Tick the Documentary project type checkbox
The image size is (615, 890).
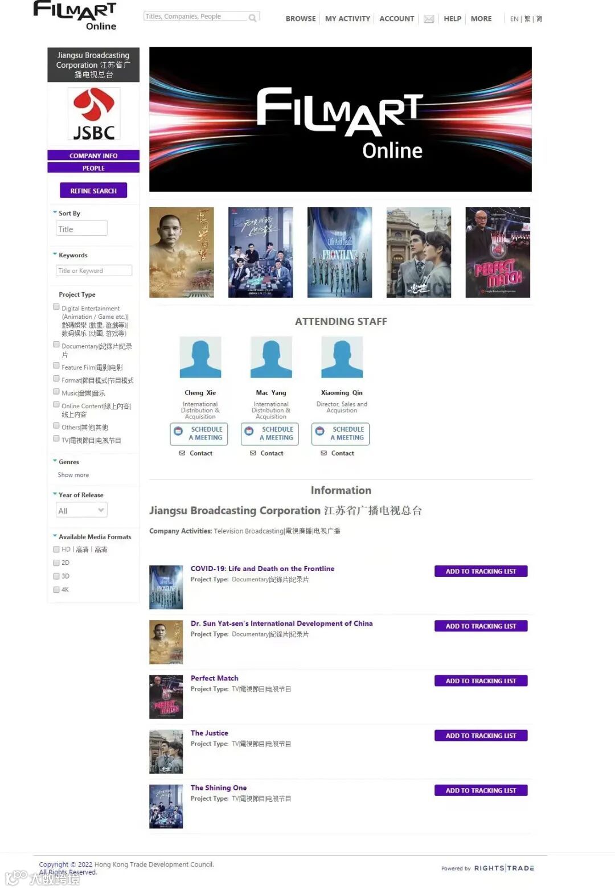pyautogui.click(x=56, y=344)
